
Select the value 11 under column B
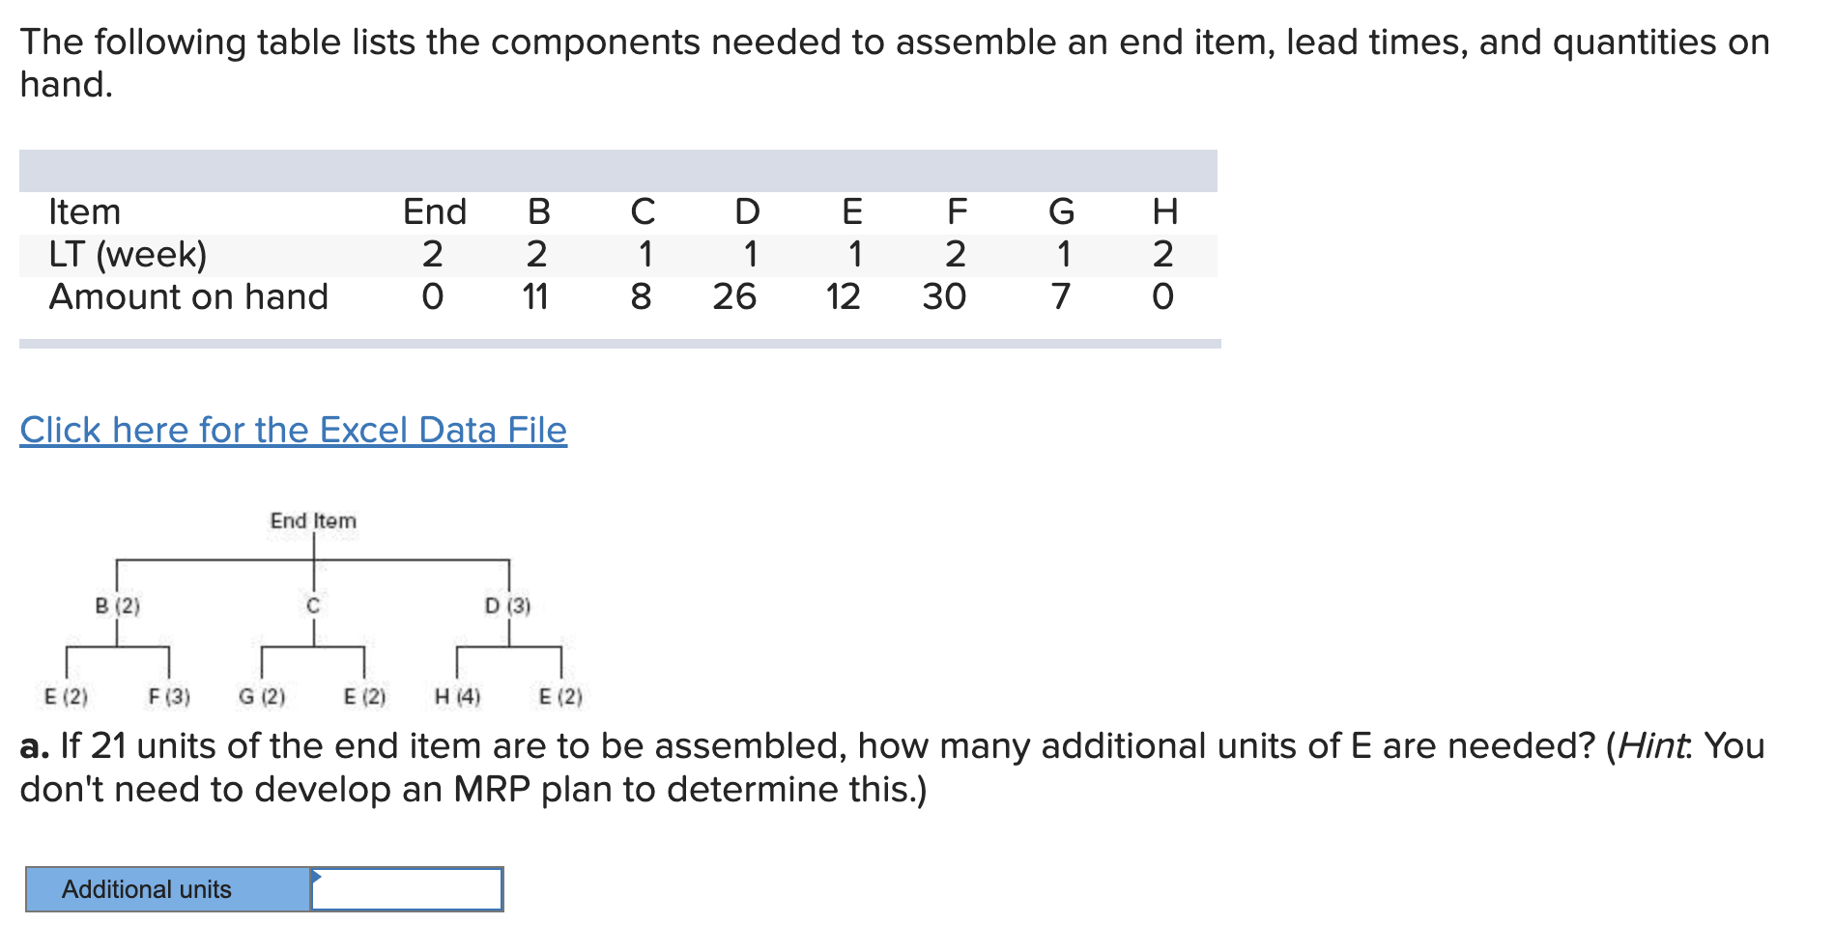[538, 297]
